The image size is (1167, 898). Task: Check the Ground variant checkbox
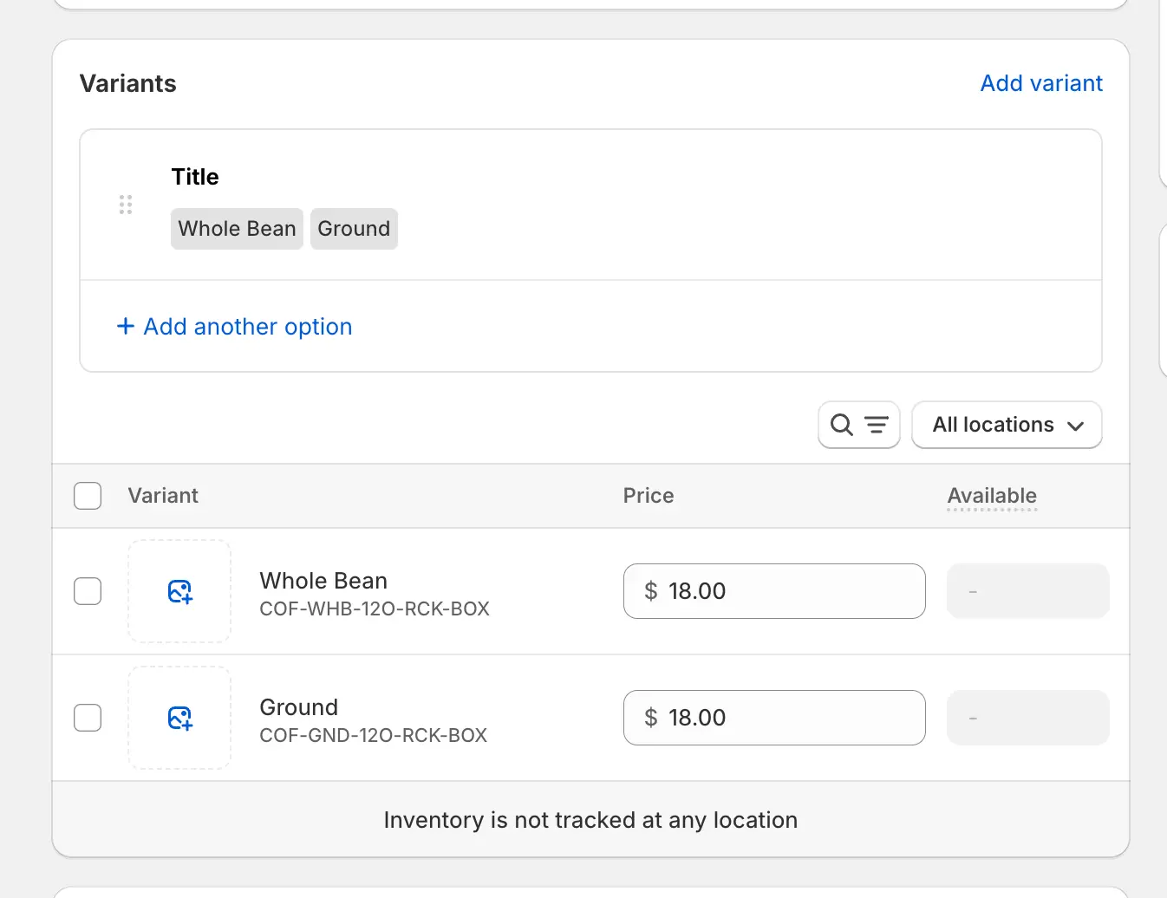point(88,718)
